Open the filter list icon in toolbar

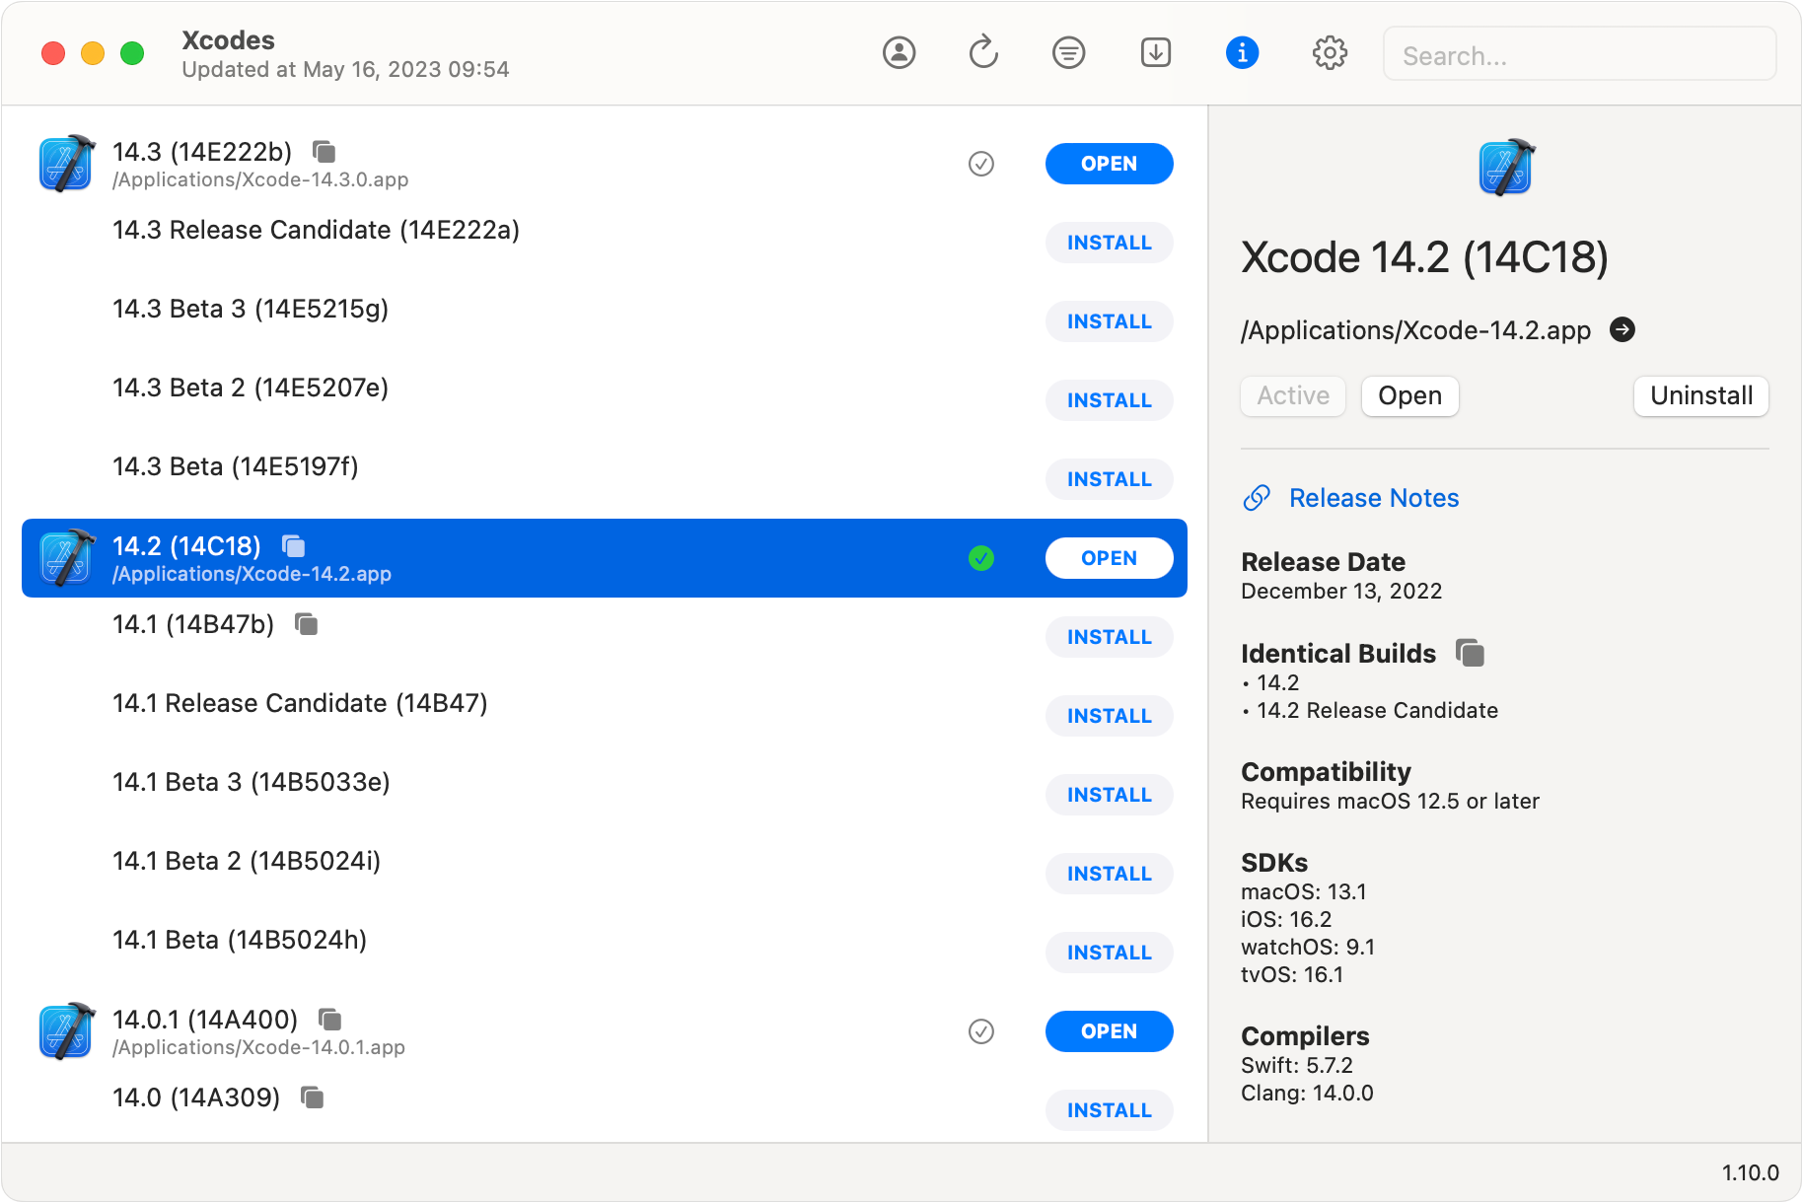1068,52
